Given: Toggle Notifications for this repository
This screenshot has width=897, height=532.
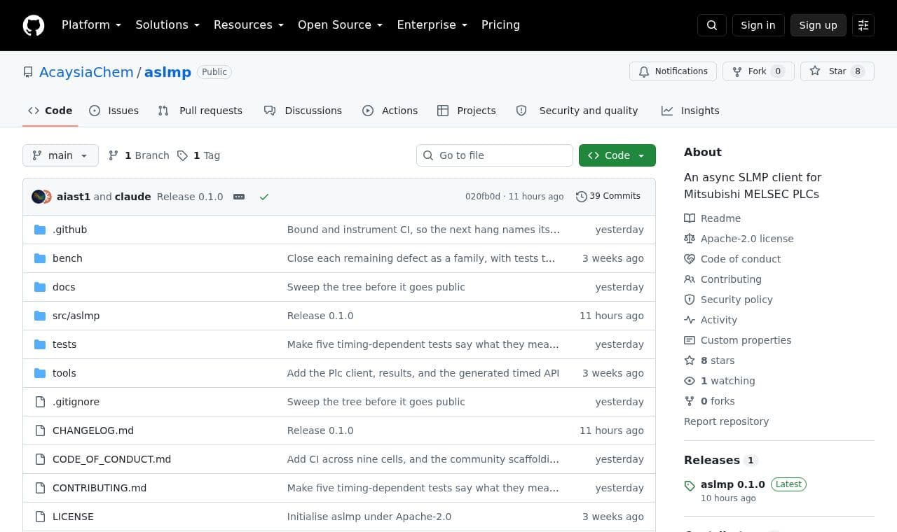Looking at the screenshot, I should click(x=673, y=71).
